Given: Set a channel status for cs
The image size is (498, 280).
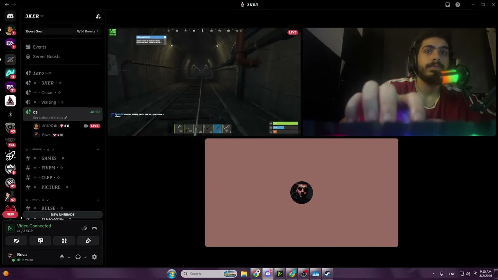Looking at the screenshot, I should (x=50, y=118).
